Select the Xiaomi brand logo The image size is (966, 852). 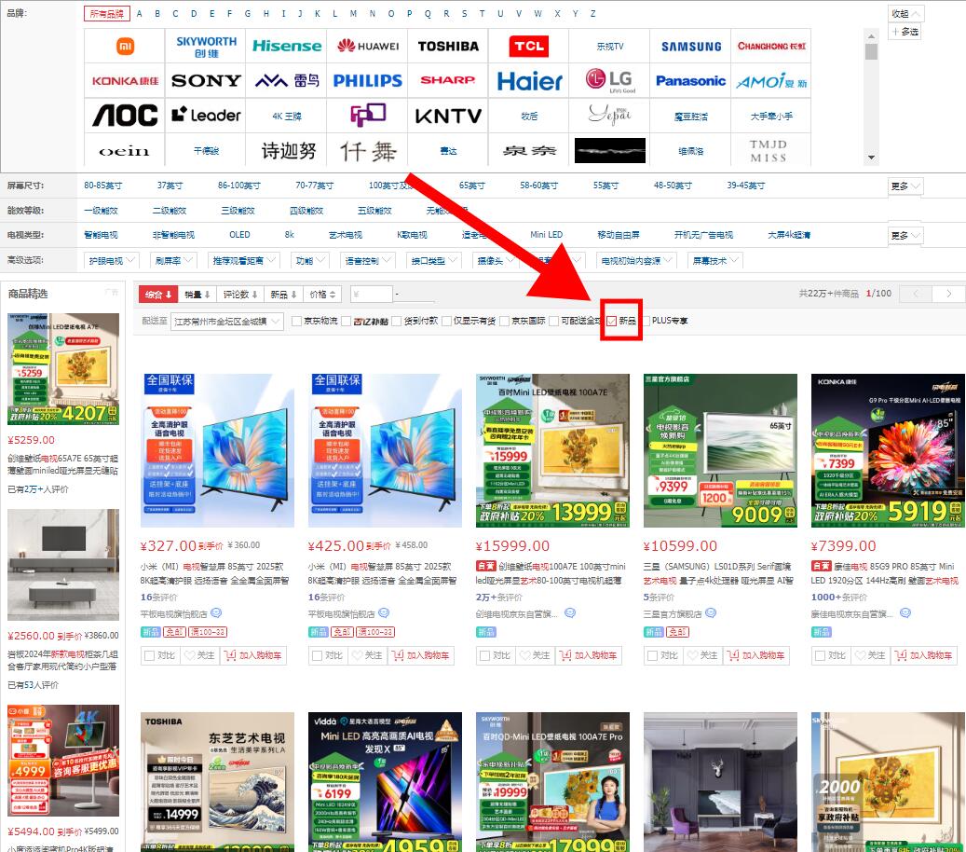125,47
